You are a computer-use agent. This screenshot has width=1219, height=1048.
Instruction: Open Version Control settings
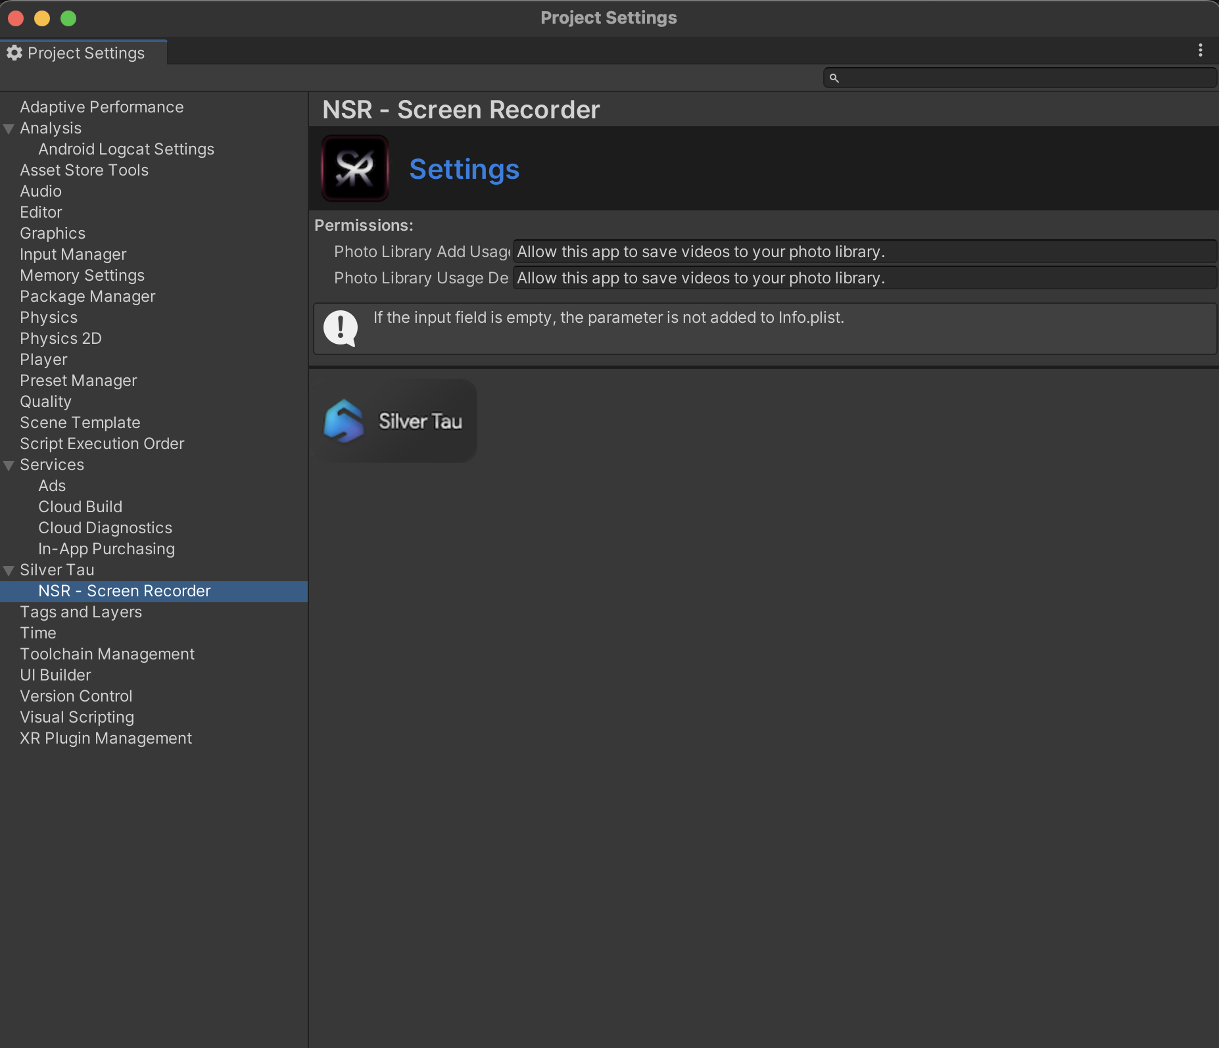(76, 696)
